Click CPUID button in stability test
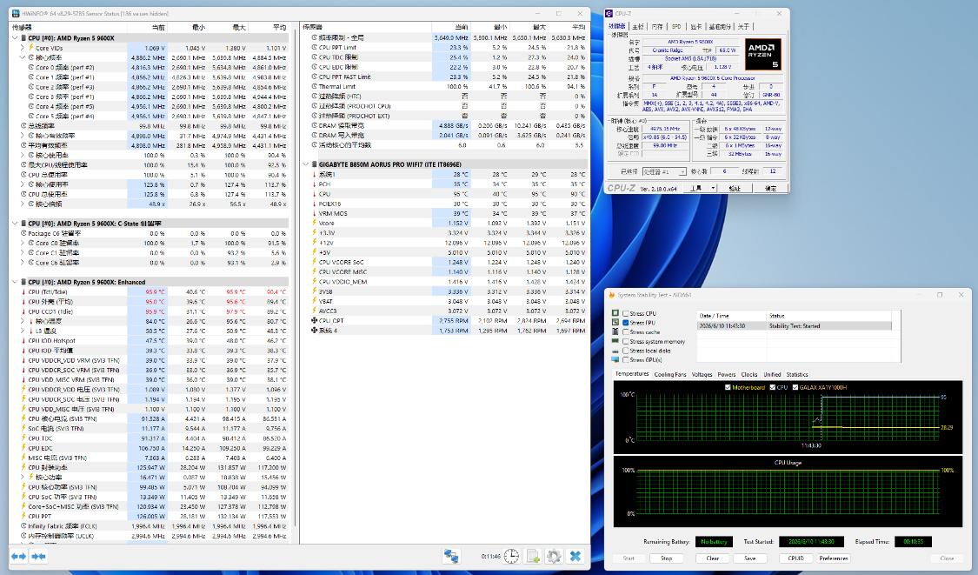The image size is (978, 575). point(795,558)
